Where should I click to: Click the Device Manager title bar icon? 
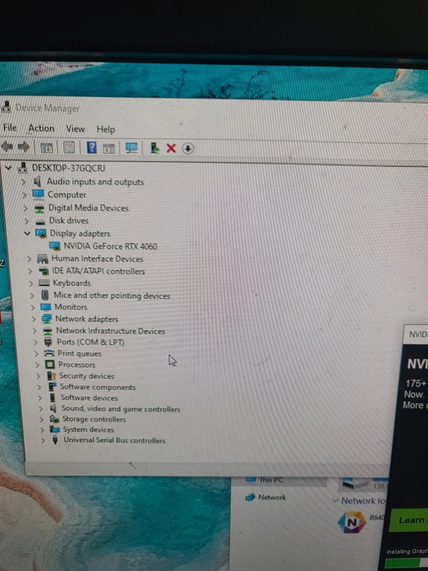tap(6, 107)
